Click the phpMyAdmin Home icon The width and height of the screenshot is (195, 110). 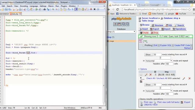(115, 24)
